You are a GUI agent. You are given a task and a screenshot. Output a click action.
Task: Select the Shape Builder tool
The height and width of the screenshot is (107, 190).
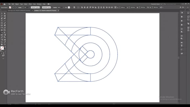pyautogui.click(x=2, y=32)
